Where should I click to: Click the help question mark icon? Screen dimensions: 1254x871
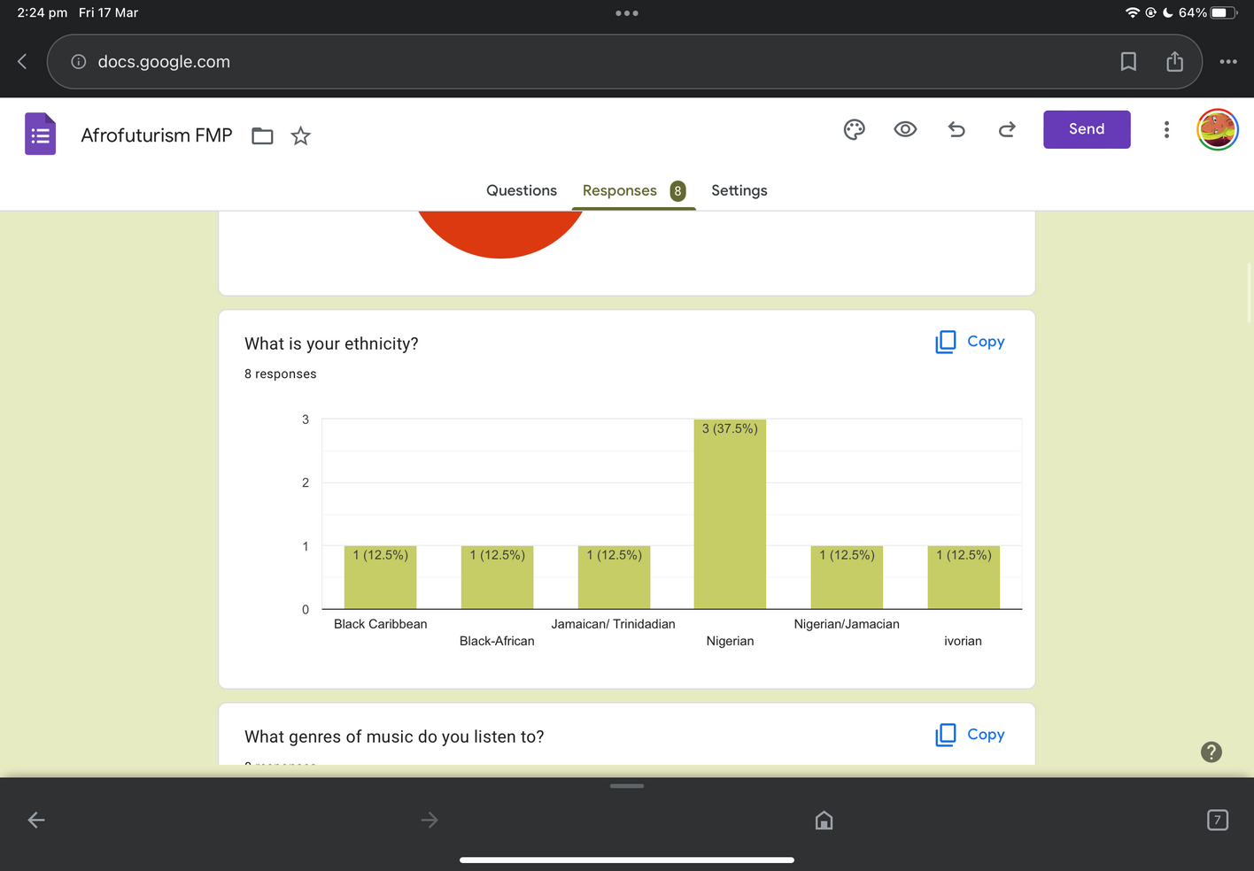(1211, 752)
